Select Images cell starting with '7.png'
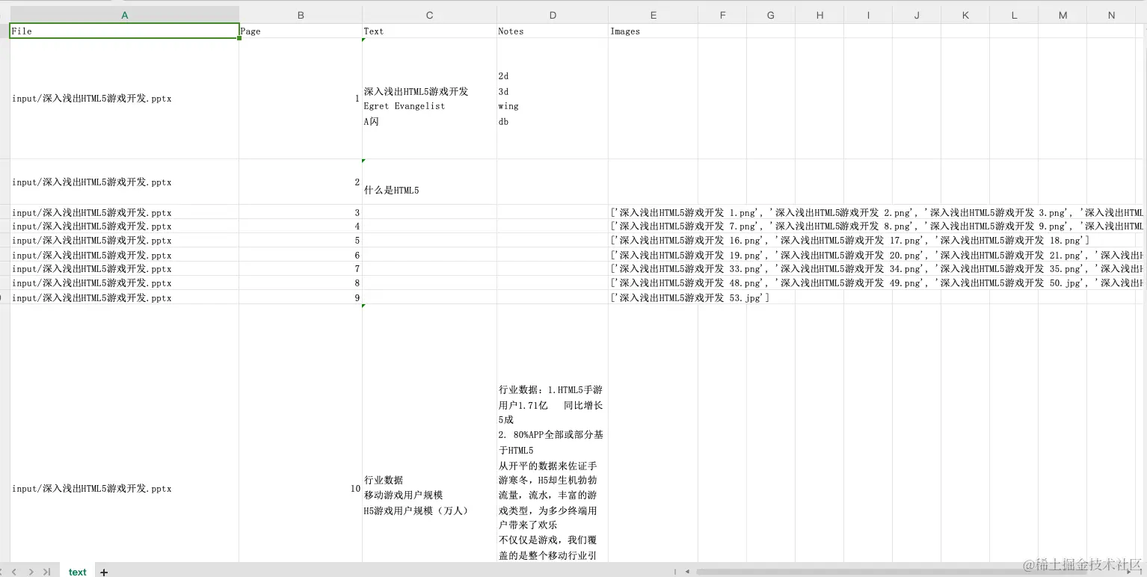The height and width of the screenshot is (577, 1147). click(654, 226)
